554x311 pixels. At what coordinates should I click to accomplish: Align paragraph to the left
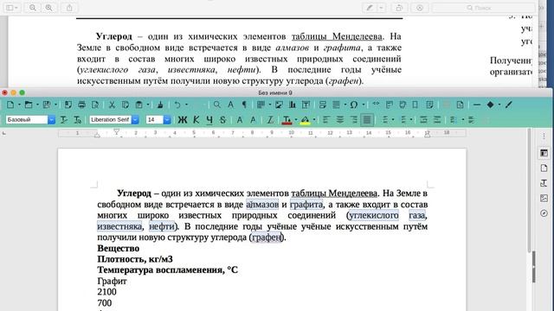pyautogui.click(x=325, y=120)
